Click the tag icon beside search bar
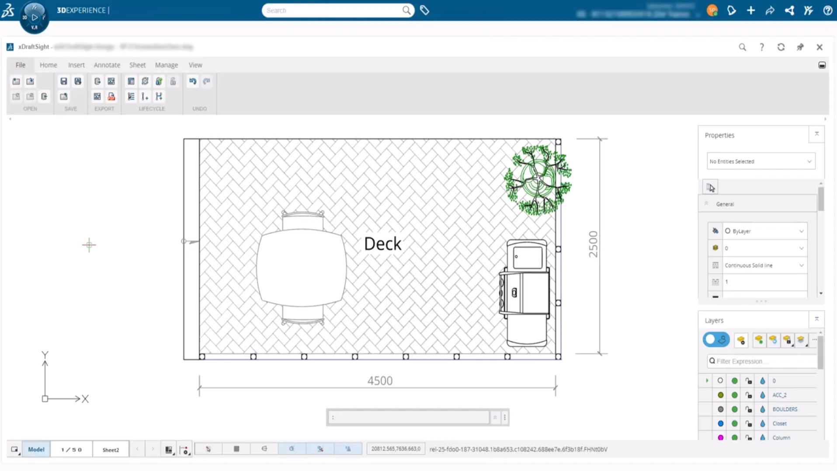 click(x=424, y=10)
